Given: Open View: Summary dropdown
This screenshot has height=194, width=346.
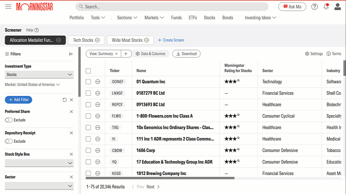Looking at the screenshot, I should pyautogui.click(x=103, y=54).
